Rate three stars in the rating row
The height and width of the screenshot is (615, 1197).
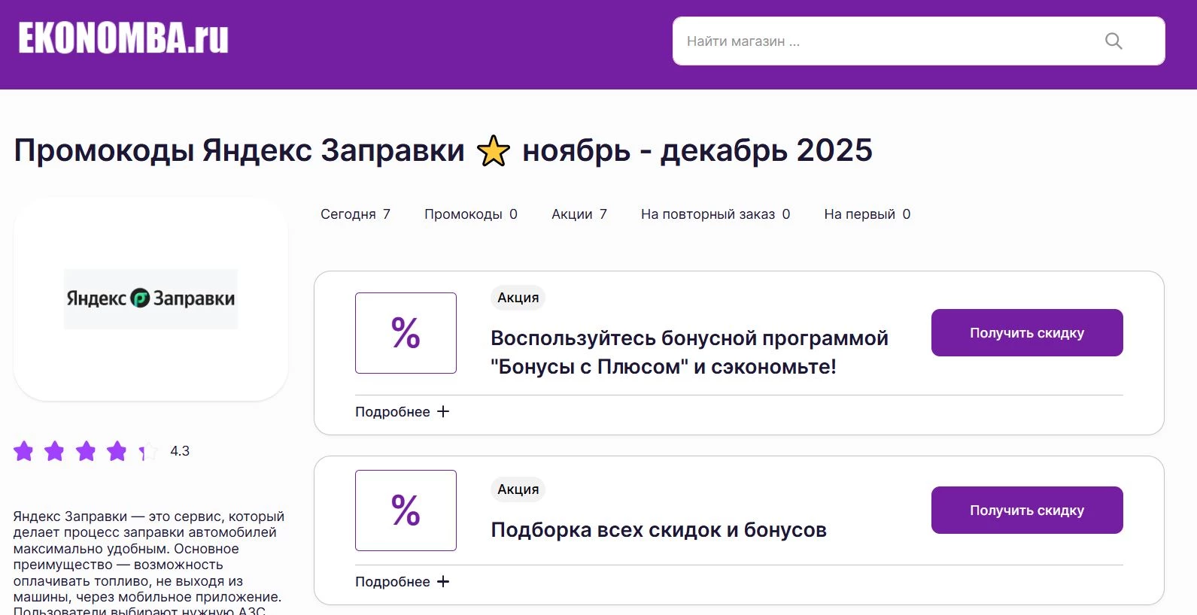click(x=86, y=451)
